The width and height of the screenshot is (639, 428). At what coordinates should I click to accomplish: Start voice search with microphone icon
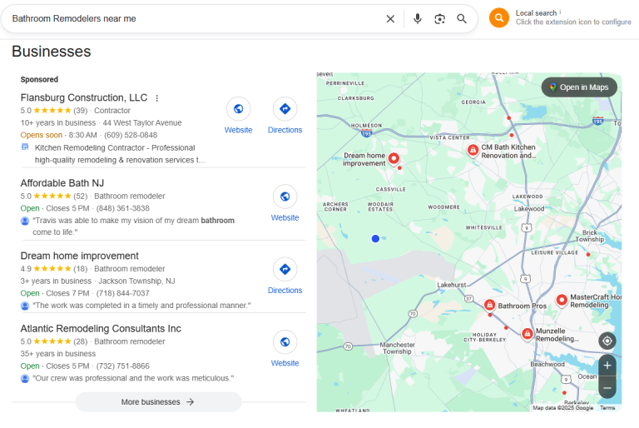(418, 18)
